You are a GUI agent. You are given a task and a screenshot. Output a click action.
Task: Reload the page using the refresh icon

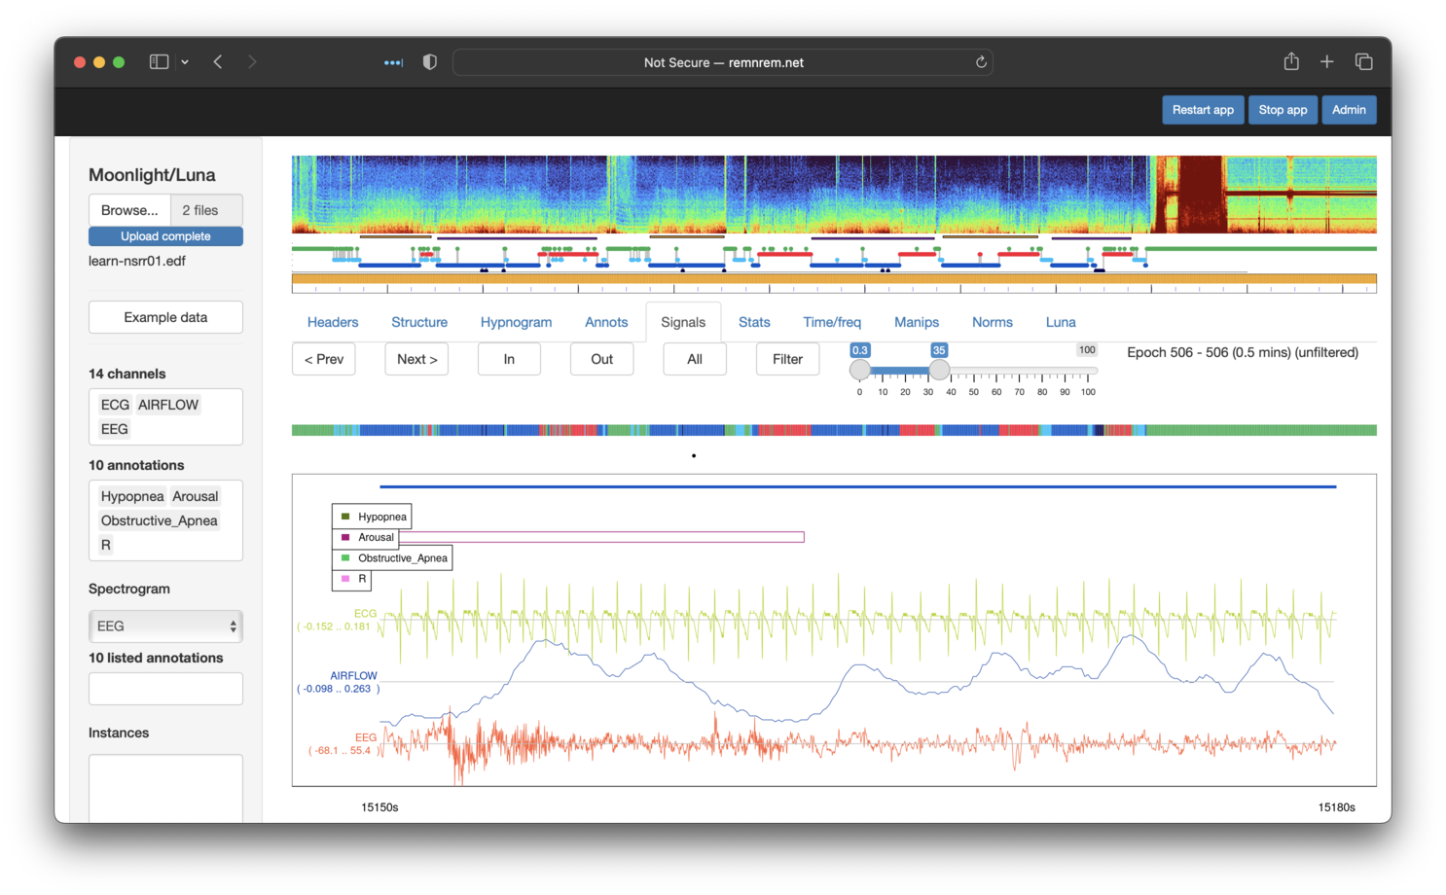[981, 62]
